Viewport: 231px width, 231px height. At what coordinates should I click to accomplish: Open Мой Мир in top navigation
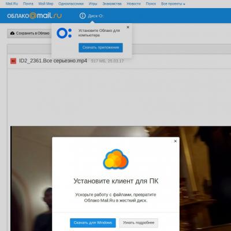click(46, 3)
